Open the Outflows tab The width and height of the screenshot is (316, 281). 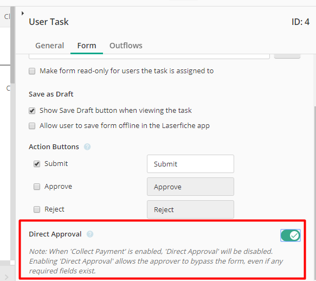[x=126, y=46]
